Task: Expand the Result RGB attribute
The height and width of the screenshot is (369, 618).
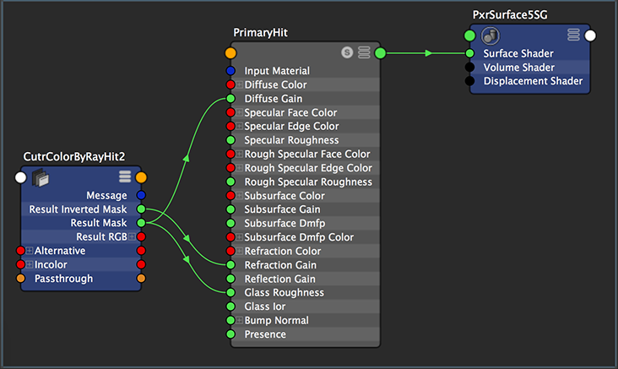Action: (x=132, y=237)
